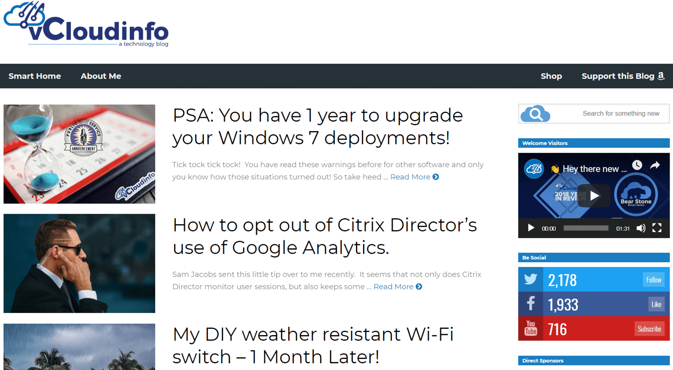Click the Amazon icon next to Support this Blog
Screen dimensions: 673x370
661,76
